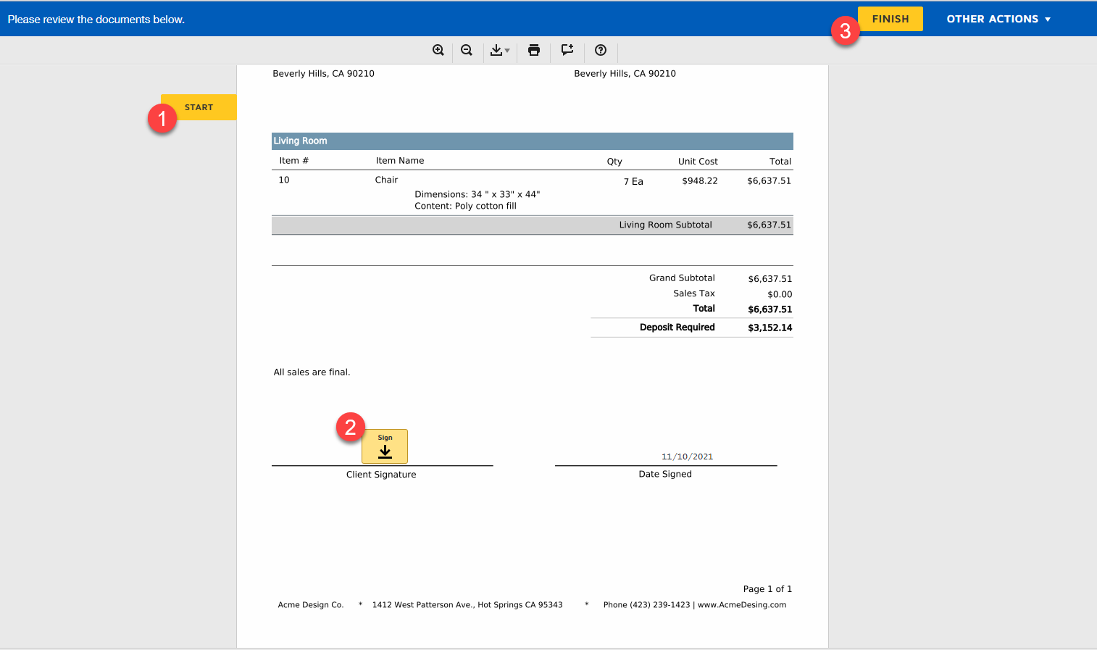
Task: Click the Qty column header
Action: point(614,162)
